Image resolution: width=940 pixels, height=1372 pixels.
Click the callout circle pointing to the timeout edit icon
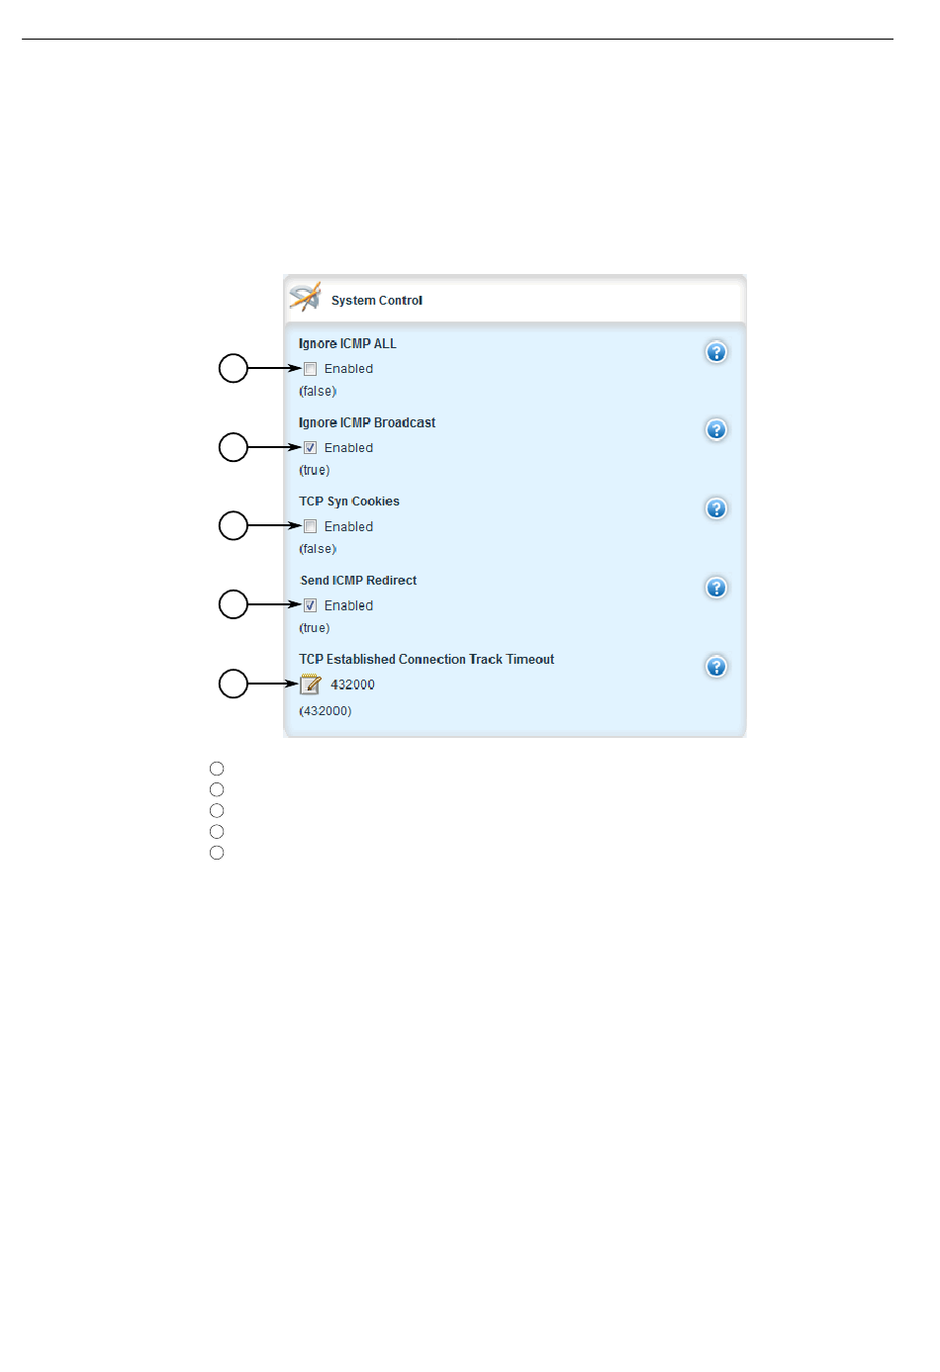point(234,684)
